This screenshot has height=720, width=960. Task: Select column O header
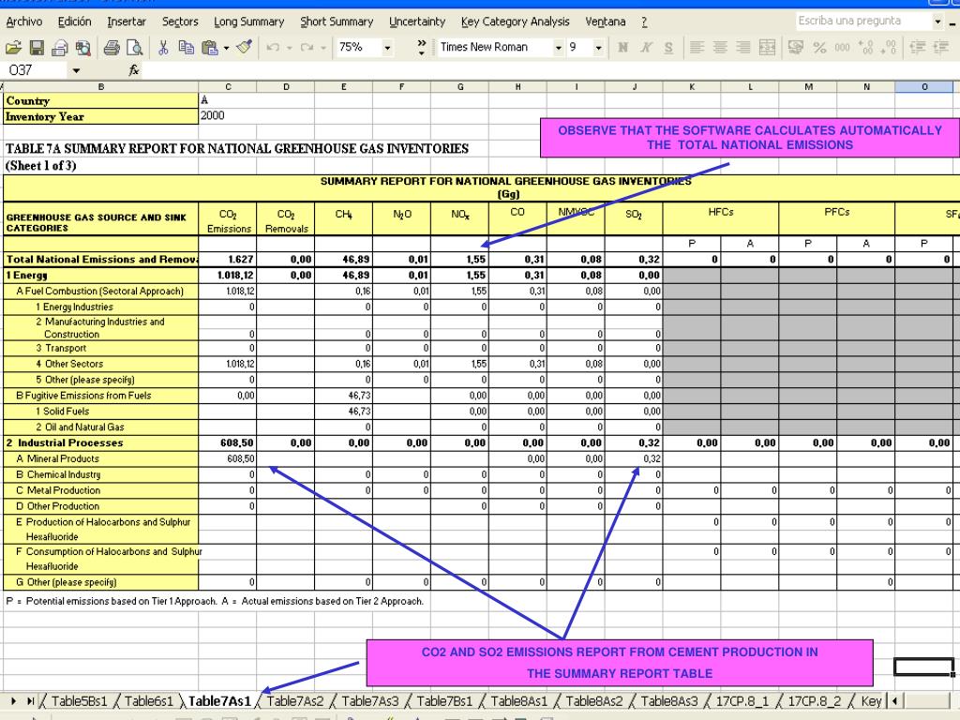[923, 87]
